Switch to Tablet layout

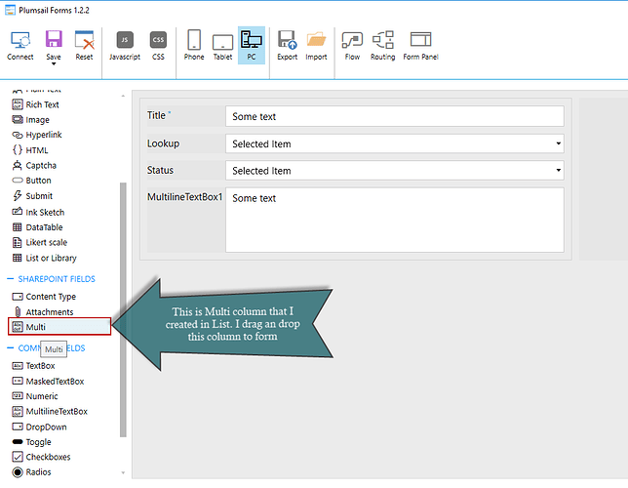222,46
